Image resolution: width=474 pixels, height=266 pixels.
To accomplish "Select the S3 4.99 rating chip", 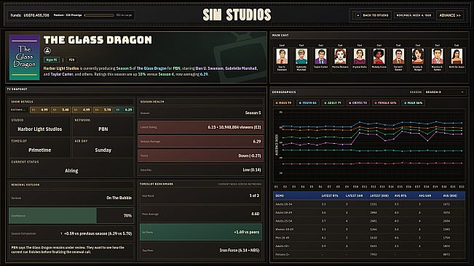I will click(x=82, y=110).
